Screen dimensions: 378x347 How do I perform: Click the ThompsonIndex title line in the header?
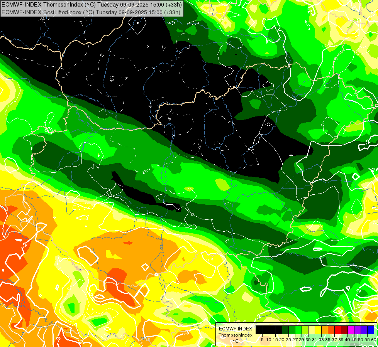point(92,4)
